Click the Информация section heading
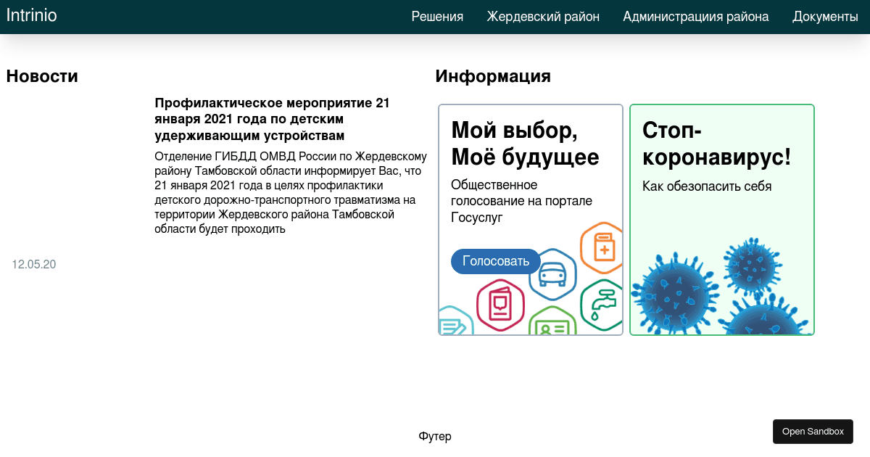Screen dimensions: 870x457 [493, 76]
